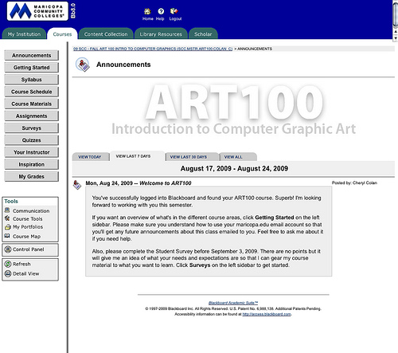Click the Help text label in header
Screen dimensions: 398x353
[x=160, y=19]
